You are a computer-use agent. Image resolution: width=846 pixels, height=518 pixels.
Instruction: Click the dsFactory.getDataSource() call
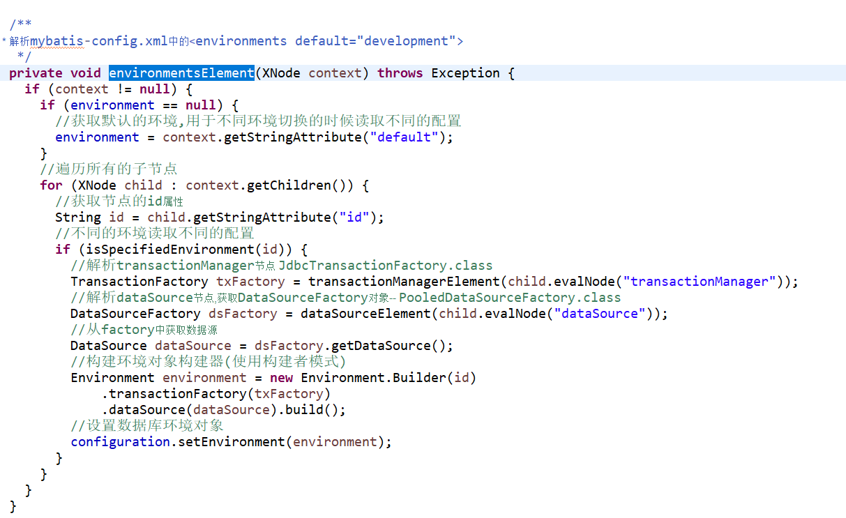click(x=354, y=346)
